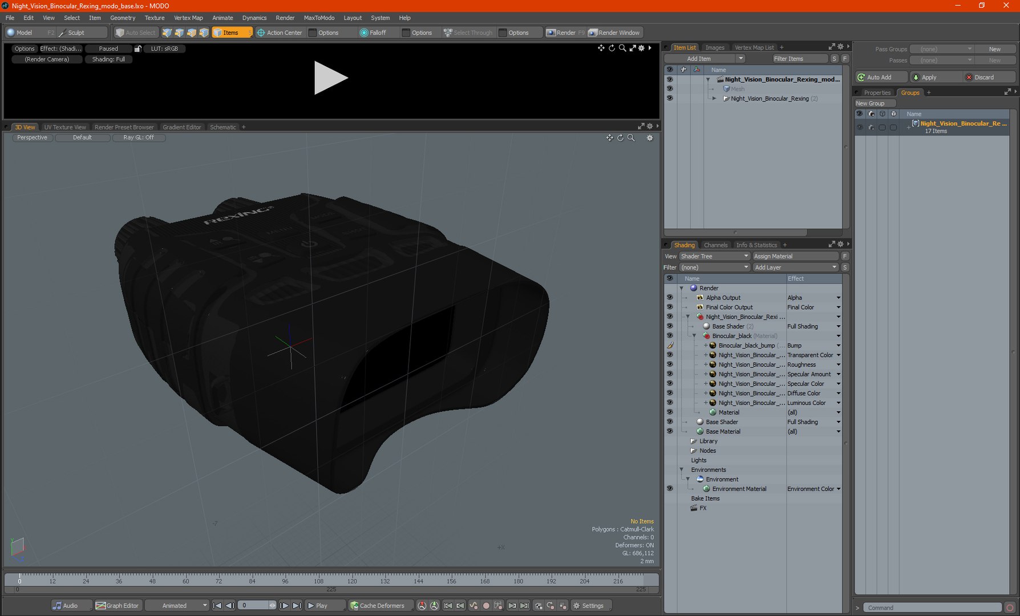Click Ray GL: Off button
The image size is (1020, 616).
click(x=139, y=137)
